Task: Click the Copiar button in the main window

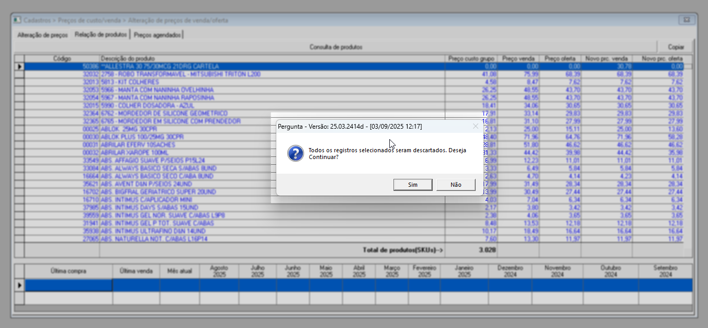Action: (x=676, y=47)
